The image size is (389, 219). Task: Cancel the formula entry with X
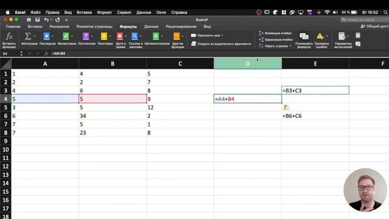pyautogui.click(x=30, y=54)
